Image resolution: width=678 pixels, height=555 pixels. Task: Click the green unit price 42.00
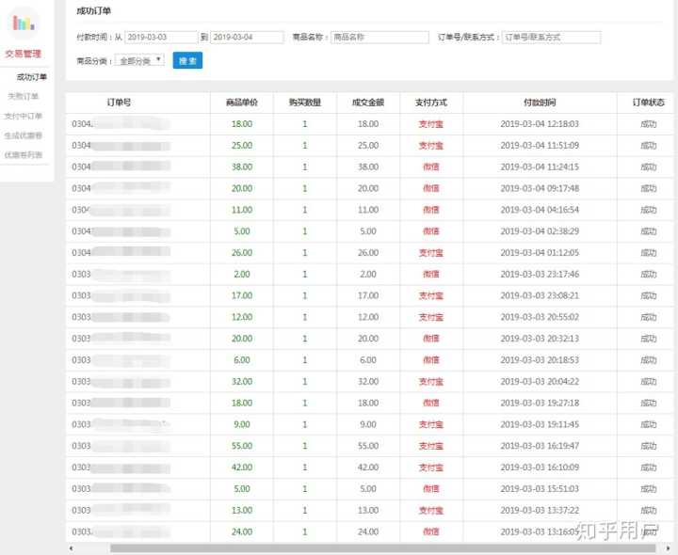242,468
